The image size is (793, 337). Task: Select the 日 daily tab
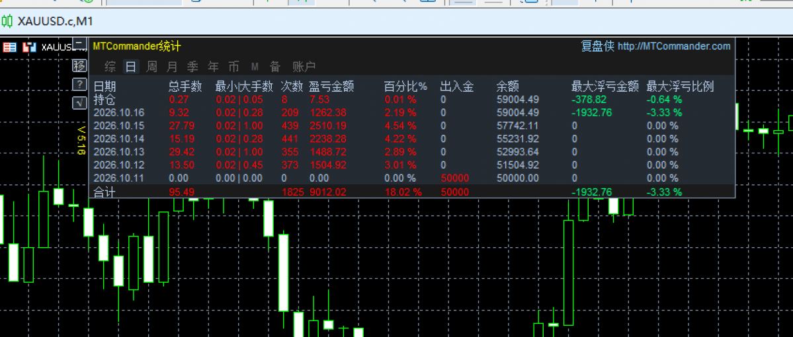click(x=131, y=66)
